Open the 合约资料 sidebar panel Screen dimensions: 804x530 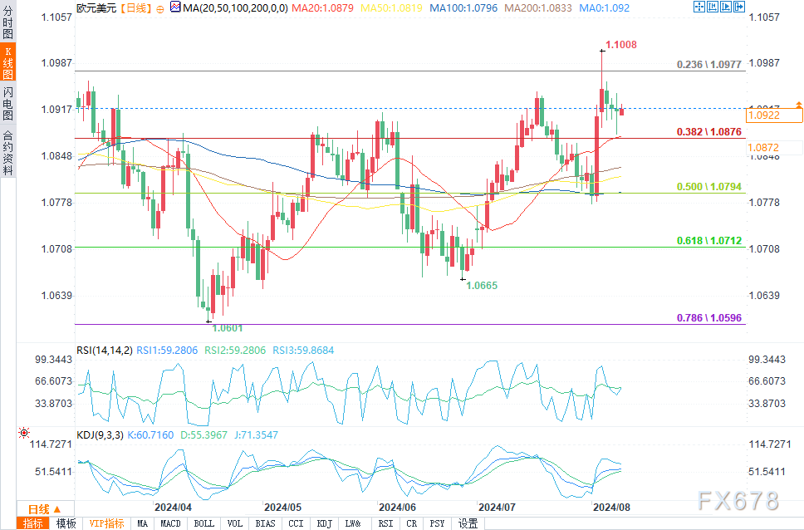pyautogui.click(x=7, y=152)
